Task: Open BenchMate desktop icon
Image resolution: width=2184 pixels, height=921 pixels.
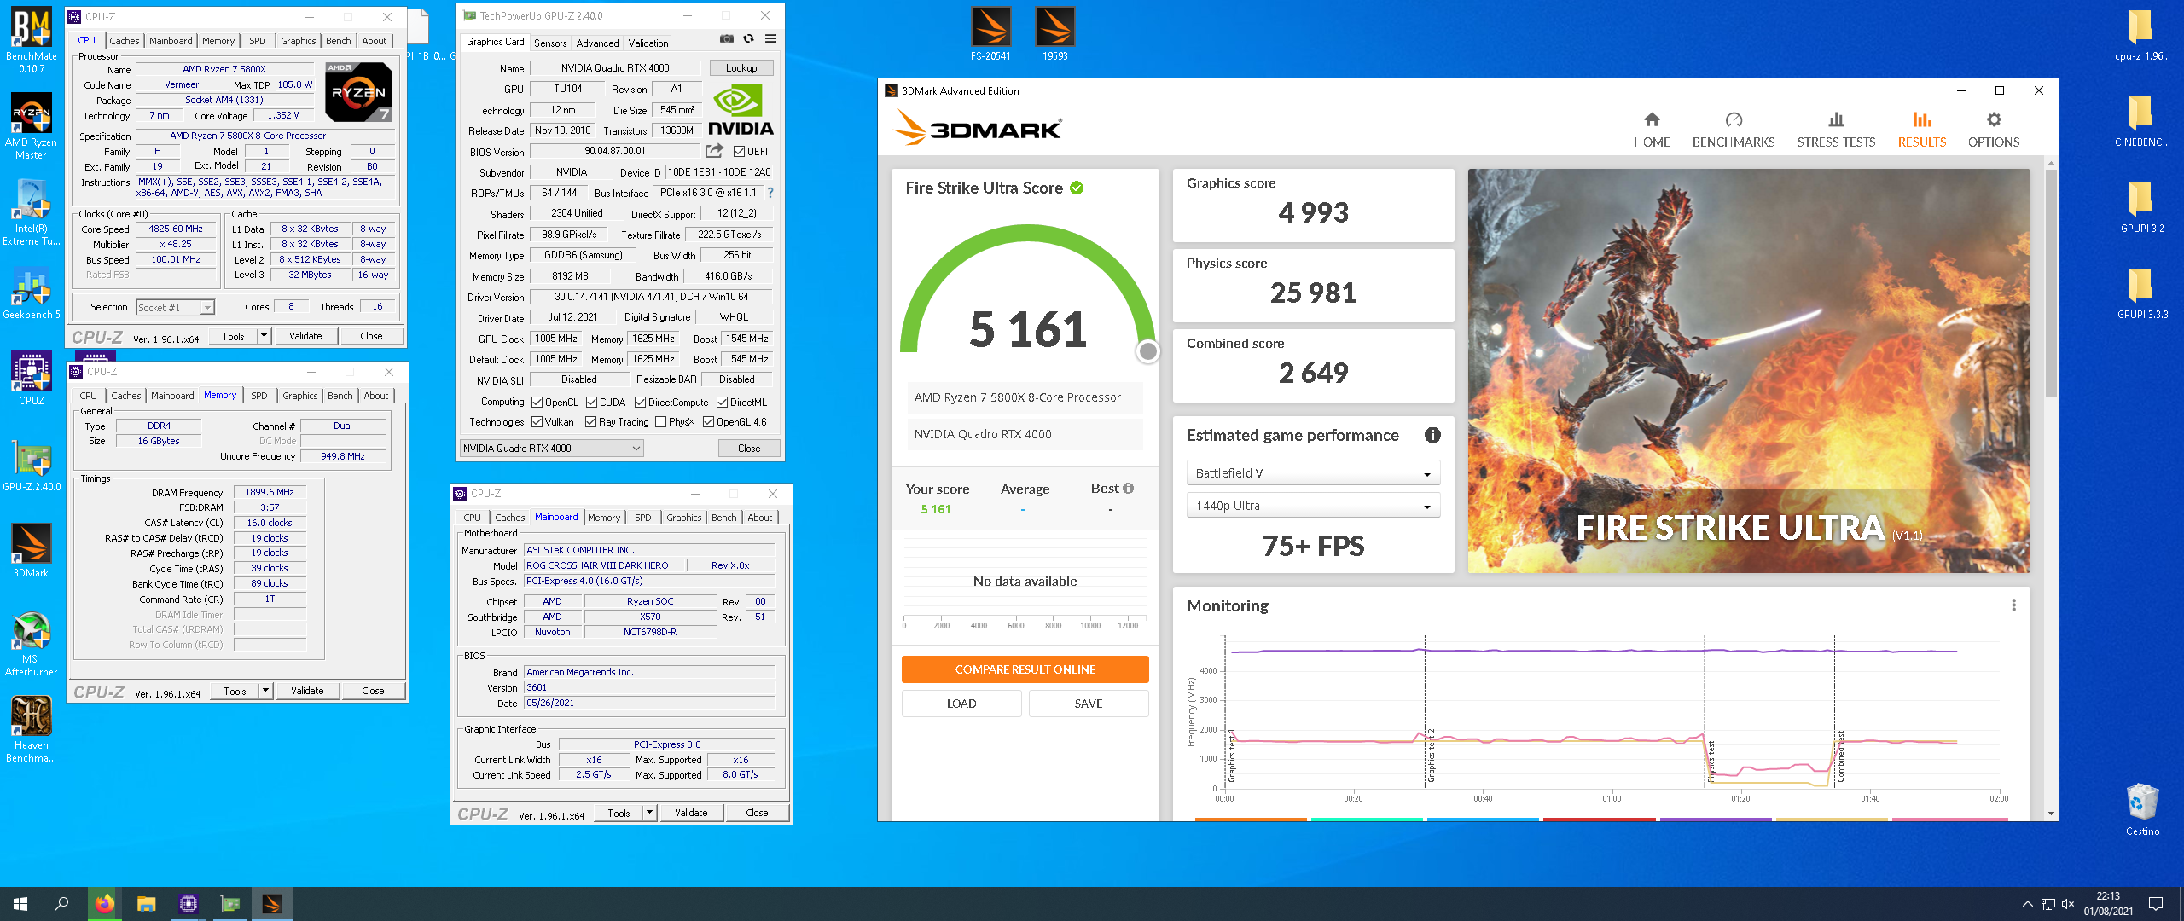Action: click(32, 40)
